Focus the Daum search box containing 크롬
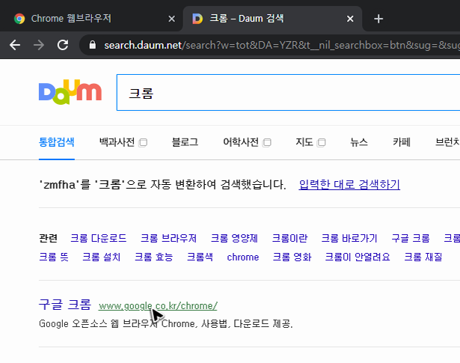460x363 pixels. click(288, 93)
